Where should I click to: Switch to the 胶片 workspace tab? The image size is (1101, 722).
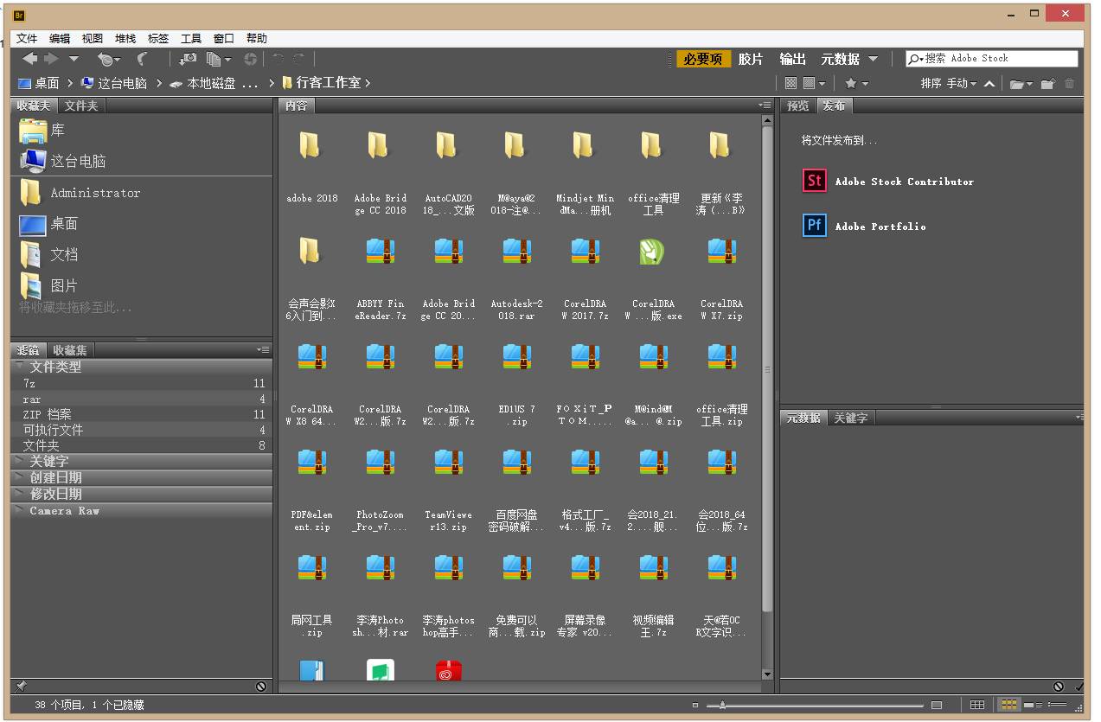[x=752, y=59]
